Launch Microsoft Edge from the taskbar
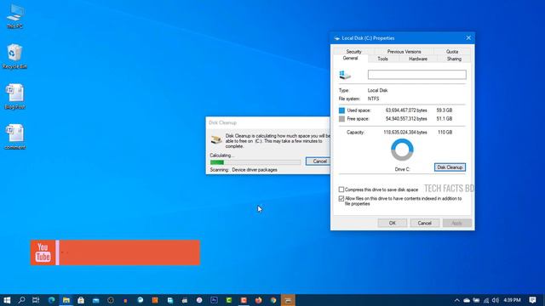This screenshot has height=306, width=545. [51, 300]
